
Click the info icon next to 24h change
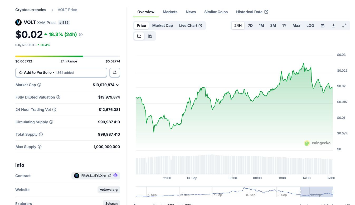click(x=81, y=35)
